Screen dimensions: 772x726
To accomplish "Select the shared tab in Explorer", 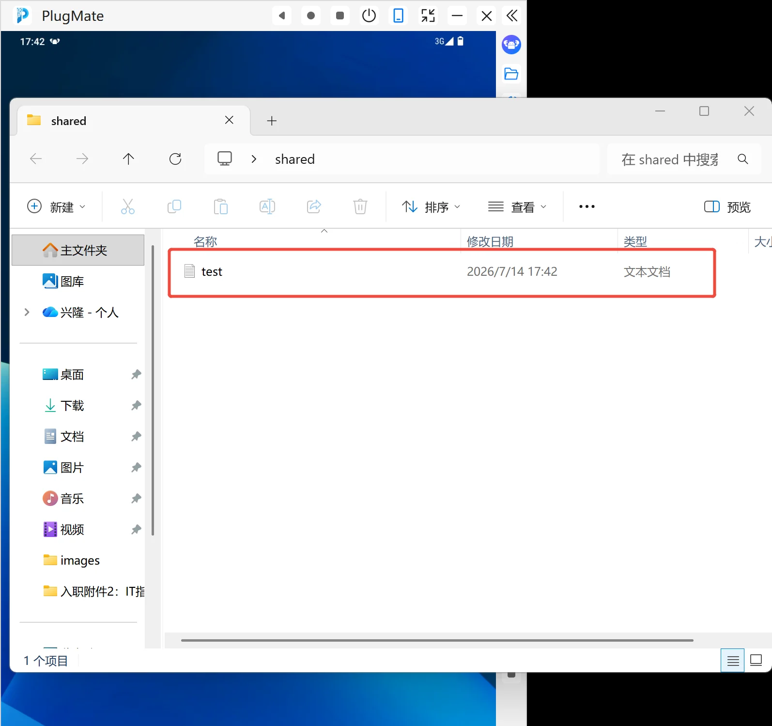I will coord(134,121).
